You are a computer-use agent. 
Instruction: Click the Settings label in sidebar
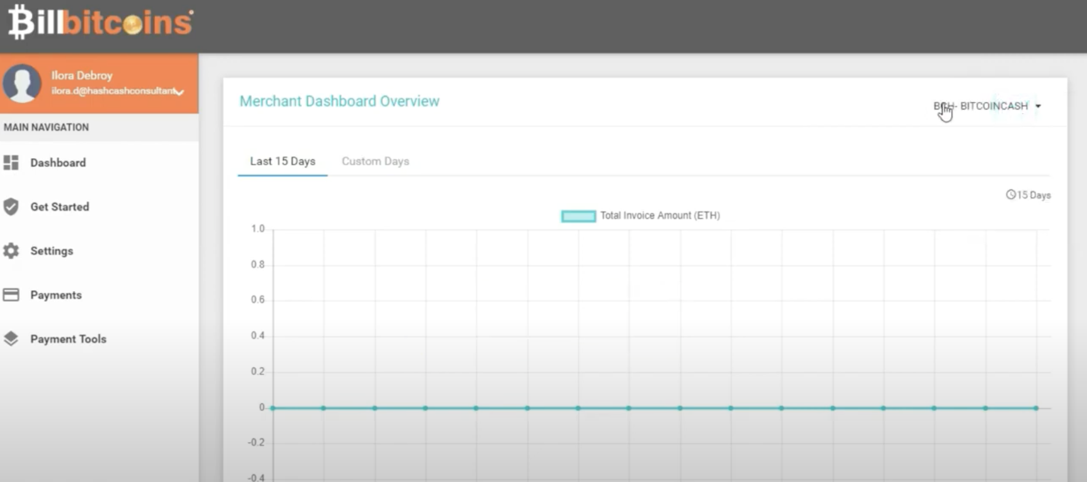point(52,251)
